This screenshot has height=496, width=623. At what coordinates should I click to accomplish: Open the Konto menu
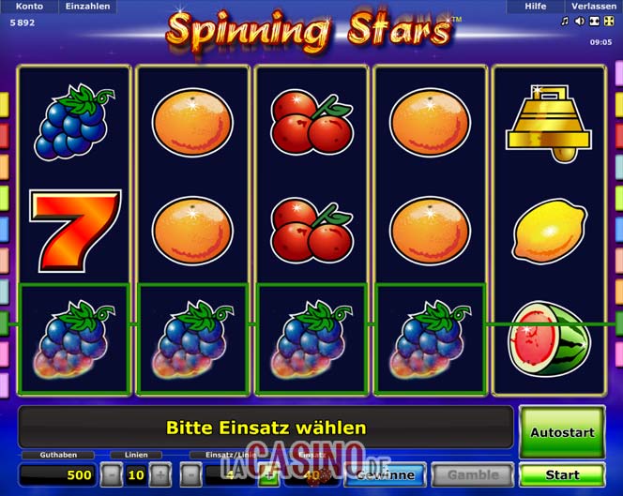29,7
